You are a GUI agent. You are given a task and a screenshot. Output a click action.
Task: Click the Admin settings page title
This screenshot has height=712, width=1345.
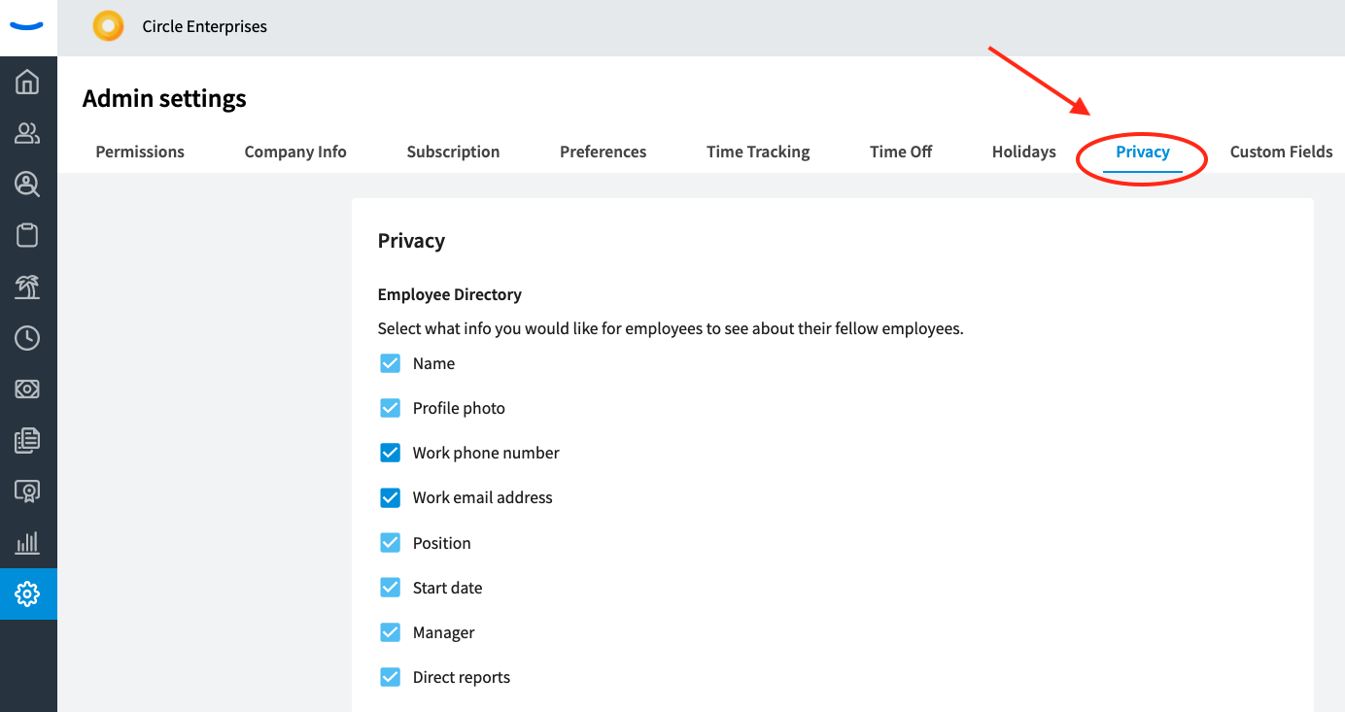[164, 99]
